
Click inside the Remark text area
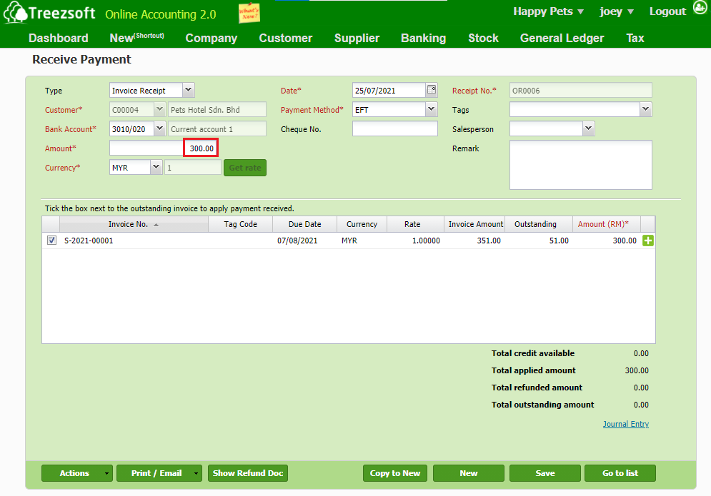[x=580, y=165]
